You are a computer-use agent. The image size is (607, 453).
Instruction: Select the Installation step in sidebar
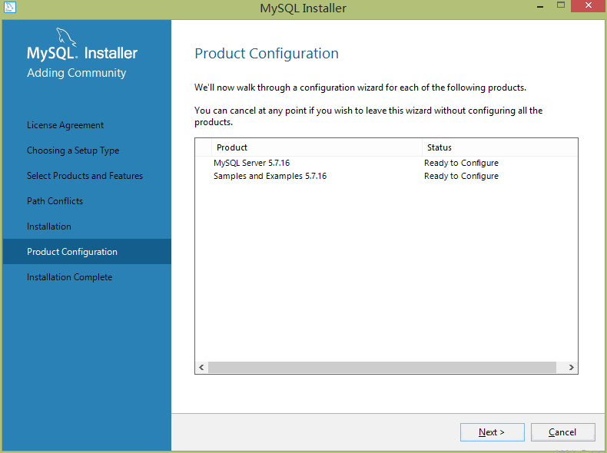(x=49, y=226)
